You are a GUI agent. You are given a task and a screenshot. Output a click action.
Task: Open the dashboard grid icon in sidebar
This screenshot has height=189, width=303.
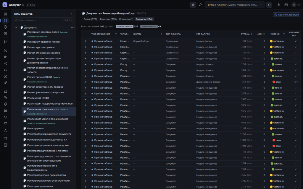(x=5, y=14)
